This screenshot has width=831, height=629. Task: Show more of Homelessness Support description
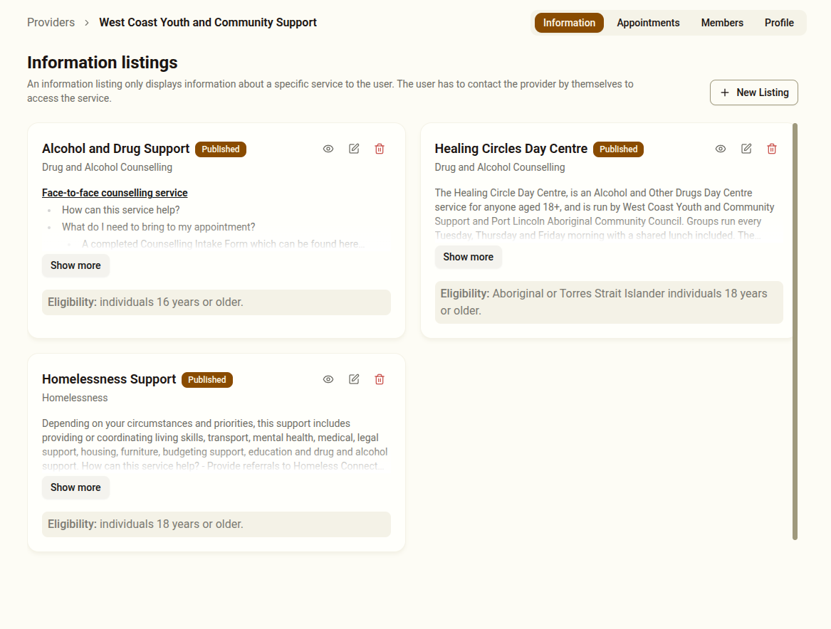75,487
